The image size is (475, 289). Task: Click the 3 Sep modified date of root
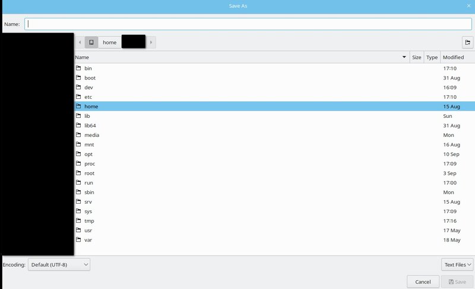tap(449, 173)
